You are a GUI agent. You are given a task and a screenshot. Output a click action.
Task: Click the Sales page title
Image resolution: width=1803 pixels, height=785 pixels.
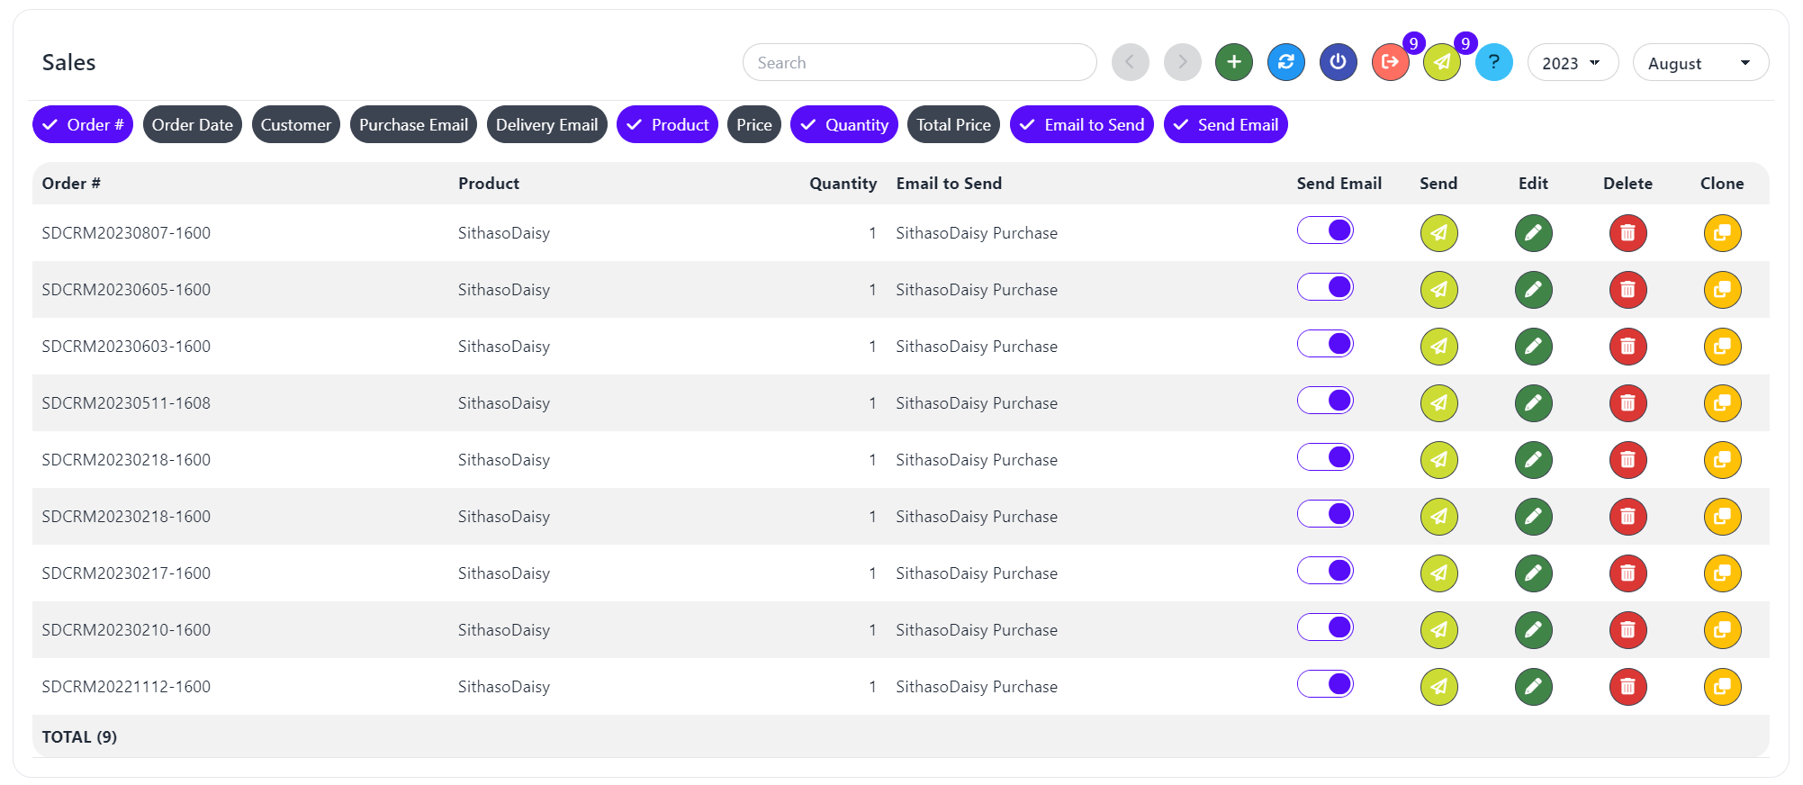[68, 62]
